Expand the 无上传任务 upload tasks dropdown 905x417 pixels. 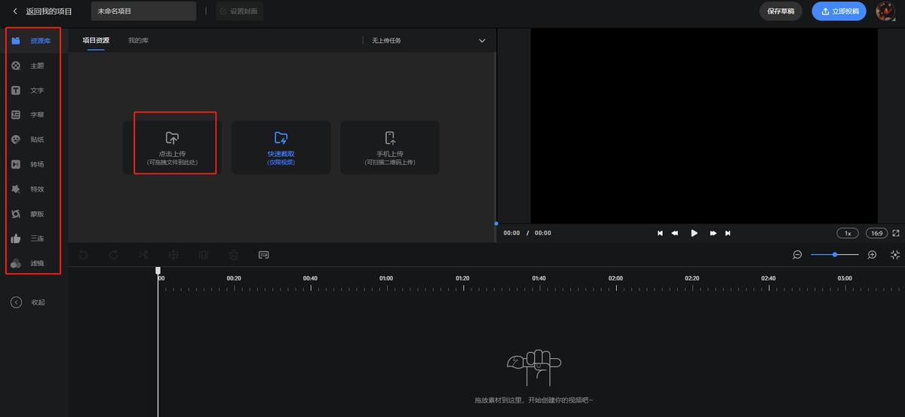(482, 41)
